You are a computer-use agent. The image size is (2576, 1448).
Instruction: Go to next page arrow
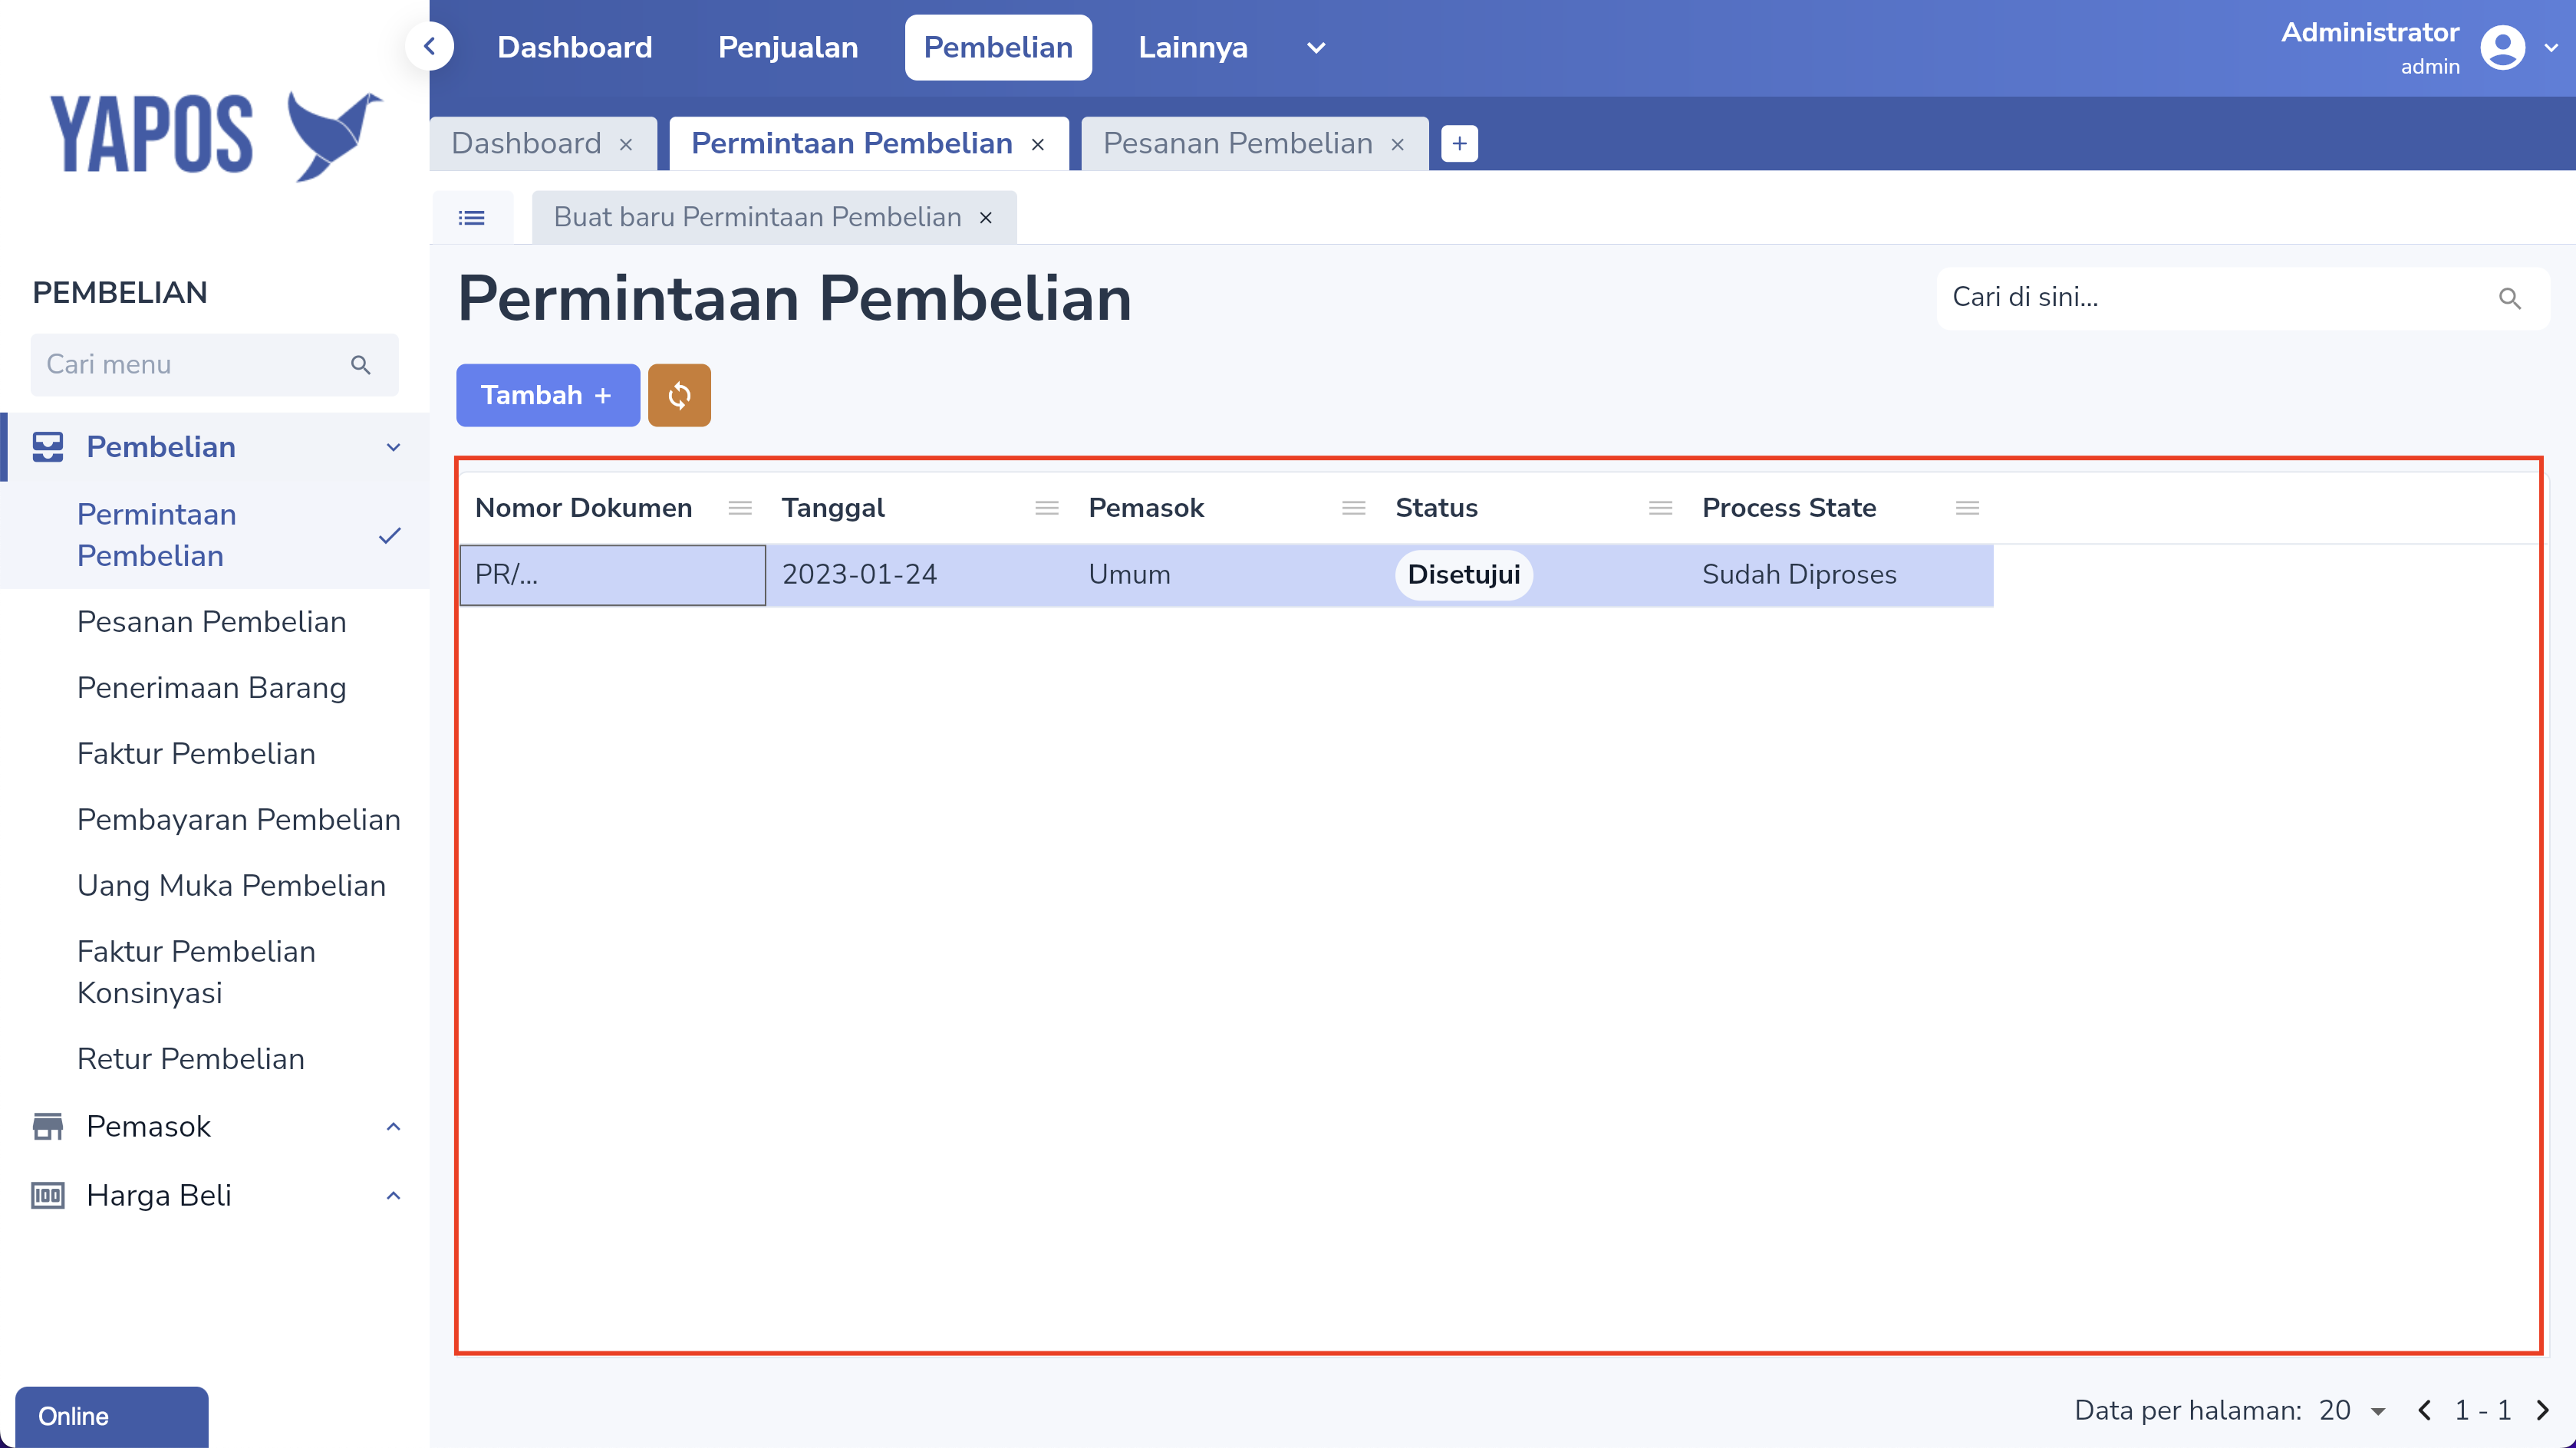click(2543, 1410)
